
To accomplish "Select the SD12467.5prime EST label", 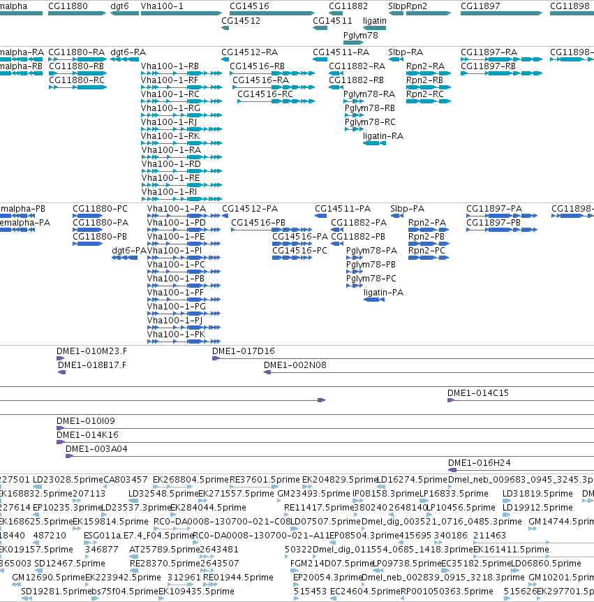I will (x=70, y=563).
